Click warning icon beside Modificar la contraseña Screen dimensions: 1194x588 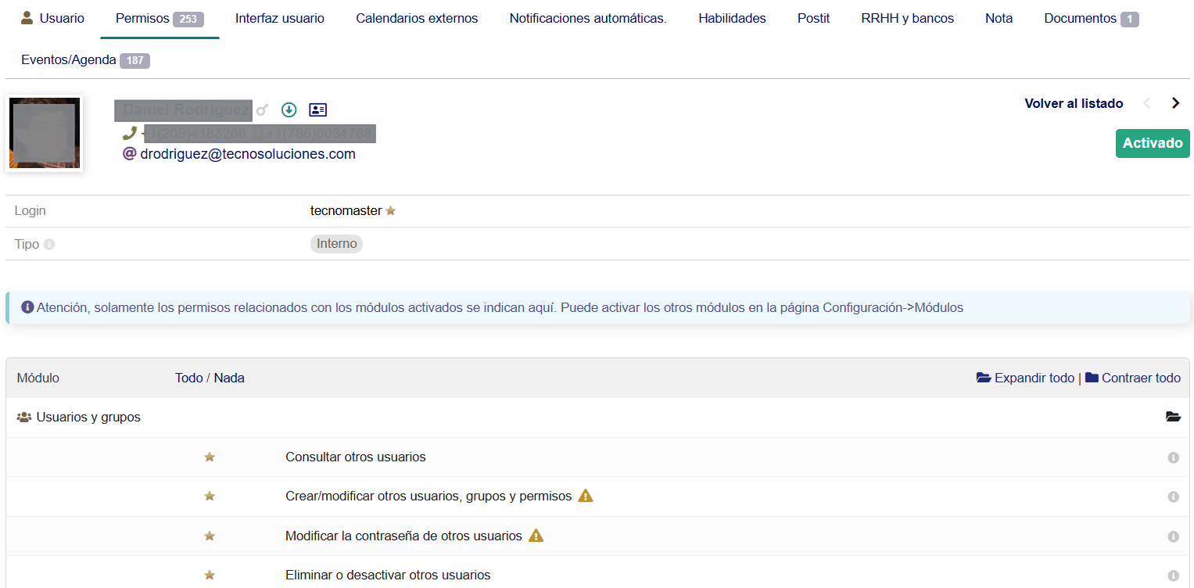[536, 536]
